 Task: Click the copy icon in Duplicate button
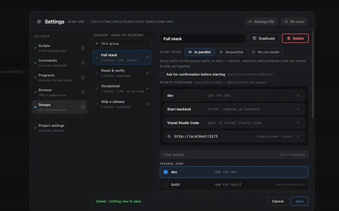[255, 38]
